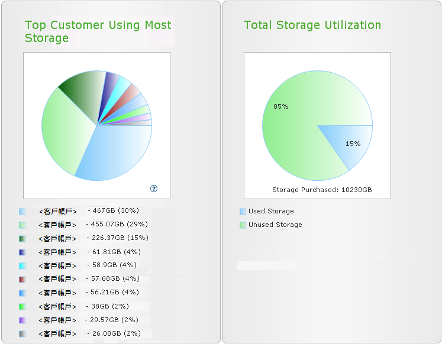
Task: Click the Storage Purchased: 10230GB label
Action: pos(322,190)
